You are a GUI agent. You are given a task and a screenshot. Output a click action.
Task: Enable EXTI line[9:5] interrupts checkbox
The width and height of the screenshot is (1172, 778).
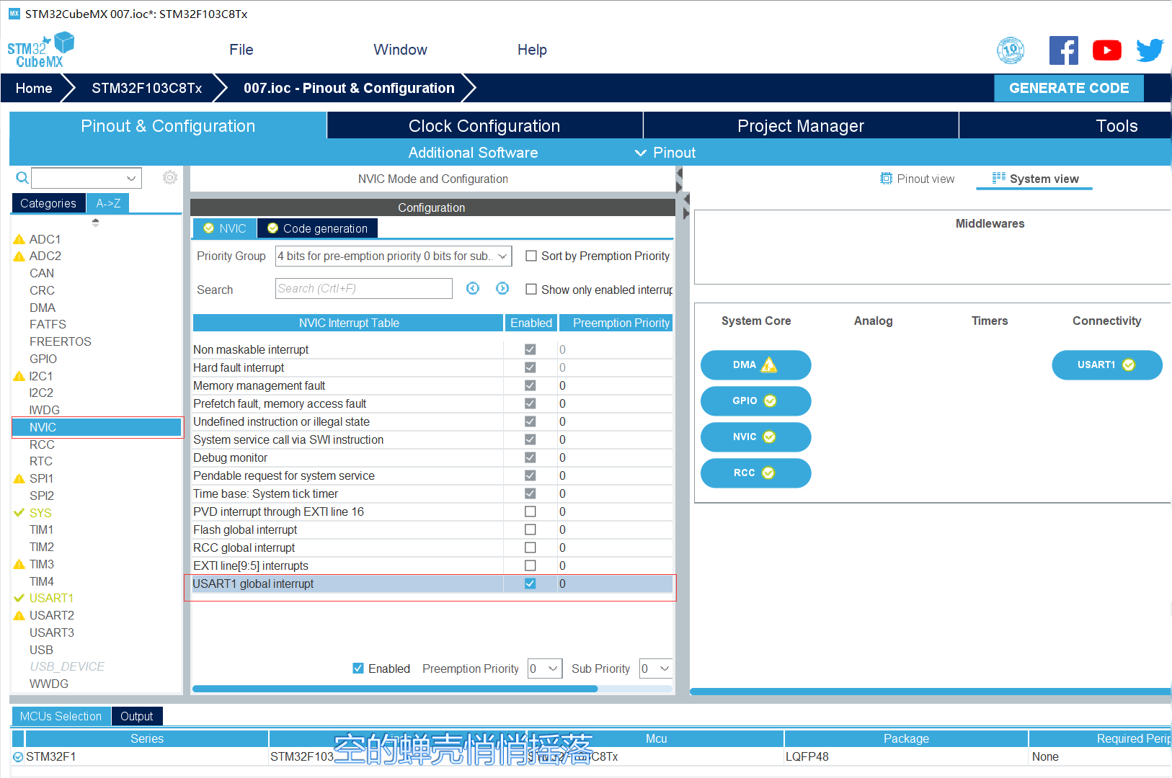click(x=530, y=565)
